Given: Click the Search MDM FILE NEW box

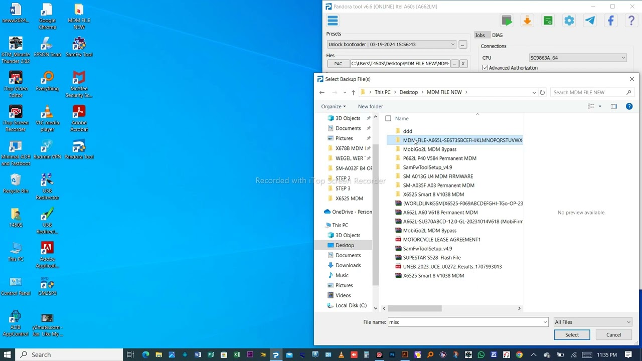Looking at the screenshot, I should click(x=592, y=92).
